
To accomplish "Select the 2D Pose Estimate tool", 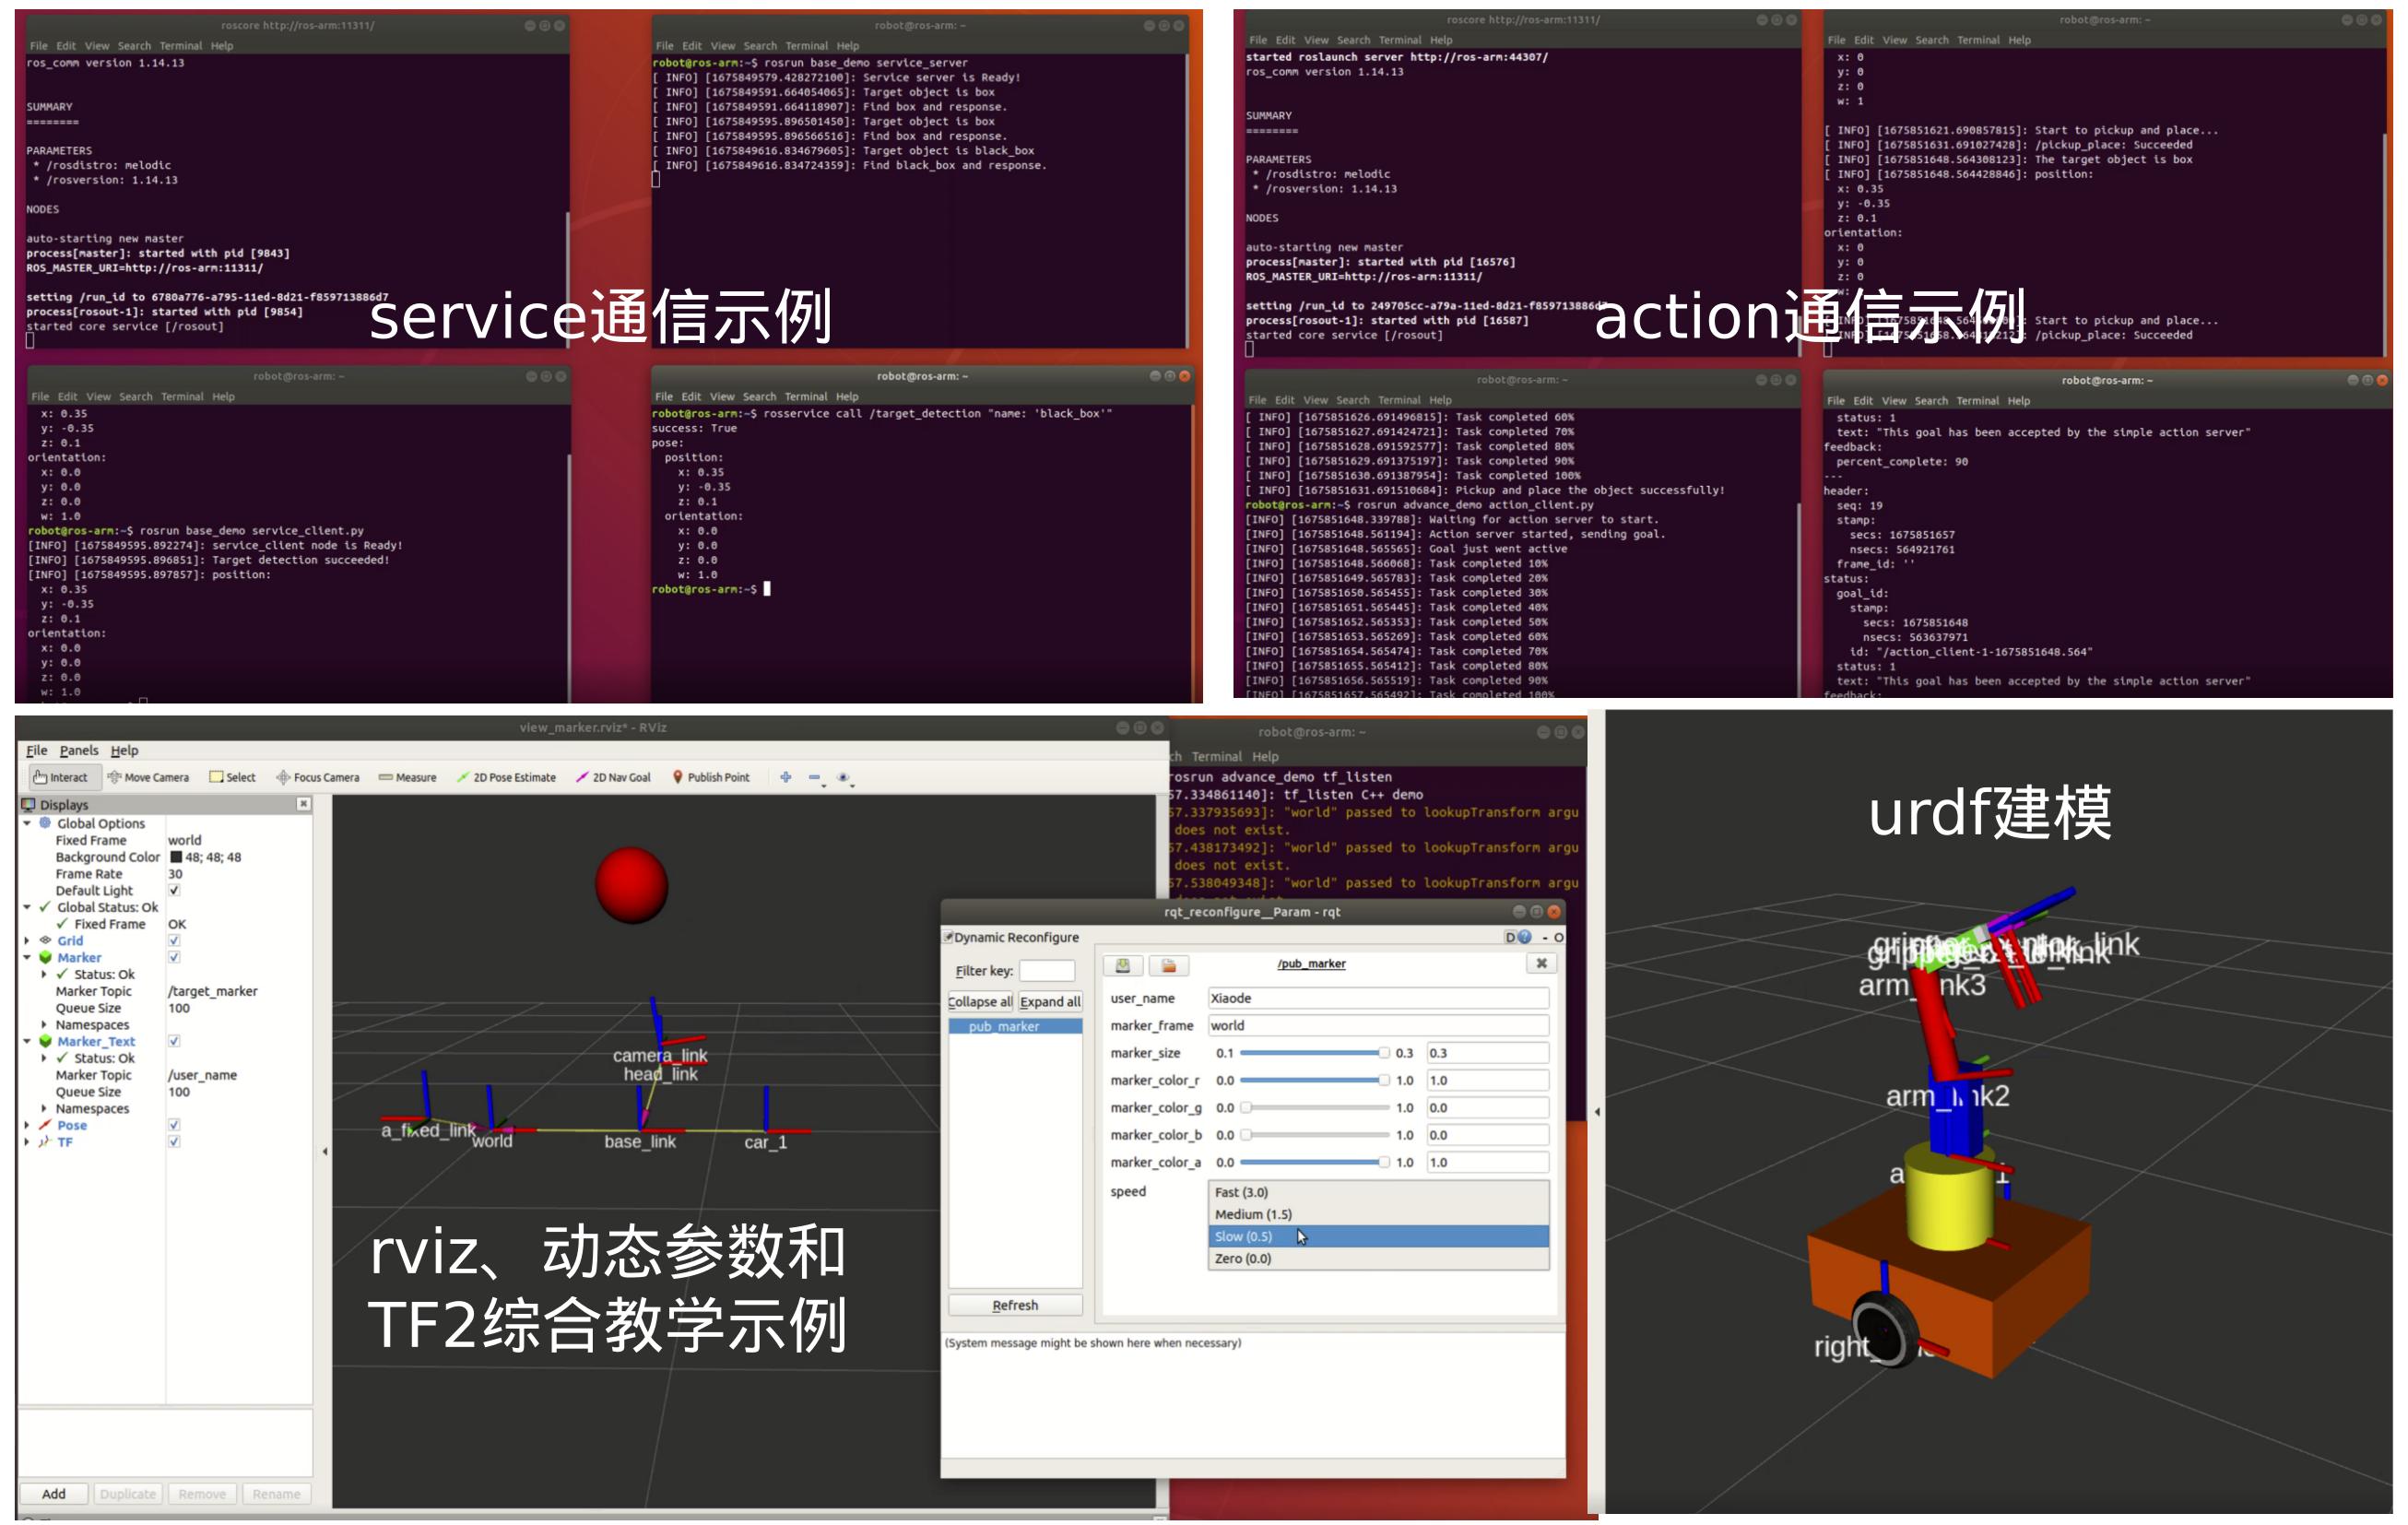I will point(506,777).
